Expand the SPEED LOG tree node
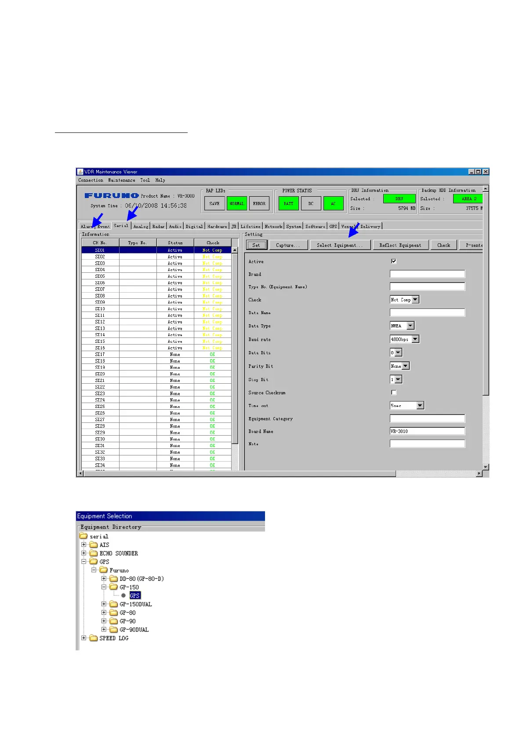This screenshot has height=741, width=523. coord(84,638)
